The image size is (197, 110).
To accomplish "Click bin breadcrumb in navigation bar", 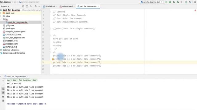I will 15,2.
